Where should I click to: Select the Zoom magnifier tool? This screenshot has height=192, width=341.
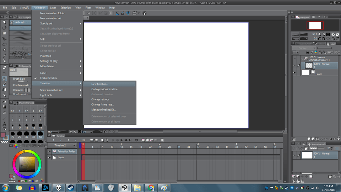pyautogui.click(x=4, y=22)
